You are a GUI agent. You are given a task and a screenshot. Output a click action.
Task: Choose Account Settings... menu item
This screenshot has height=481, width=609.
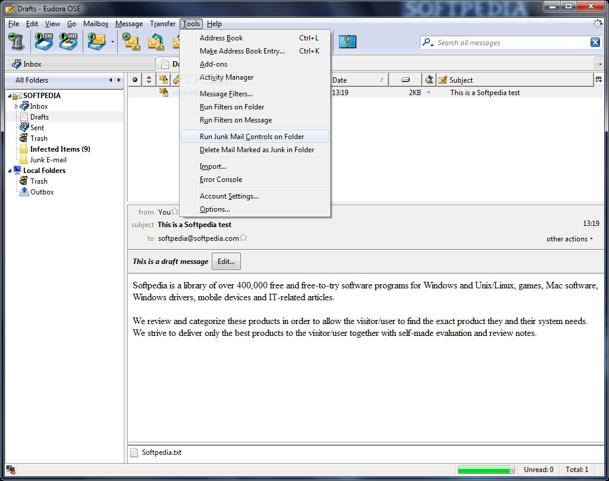tap(255, 196)
